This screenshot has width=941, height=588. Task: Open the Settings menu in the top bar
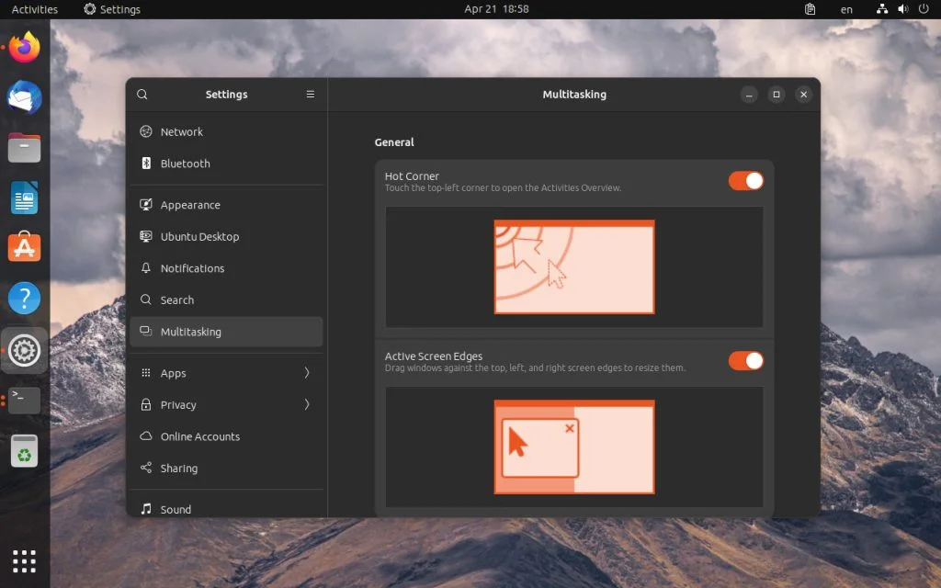tap(112, 9)
